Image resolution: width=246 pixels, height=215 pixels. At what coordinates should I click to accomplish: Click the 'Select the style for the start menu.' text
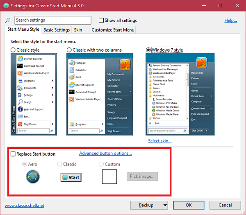(43, 41)
